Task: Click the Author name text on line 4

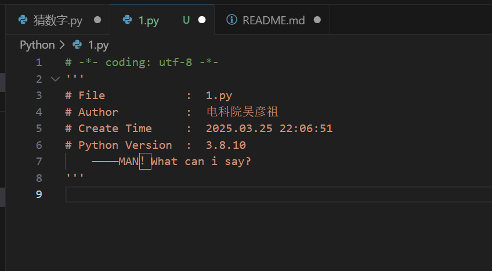Action: [243, 112]
